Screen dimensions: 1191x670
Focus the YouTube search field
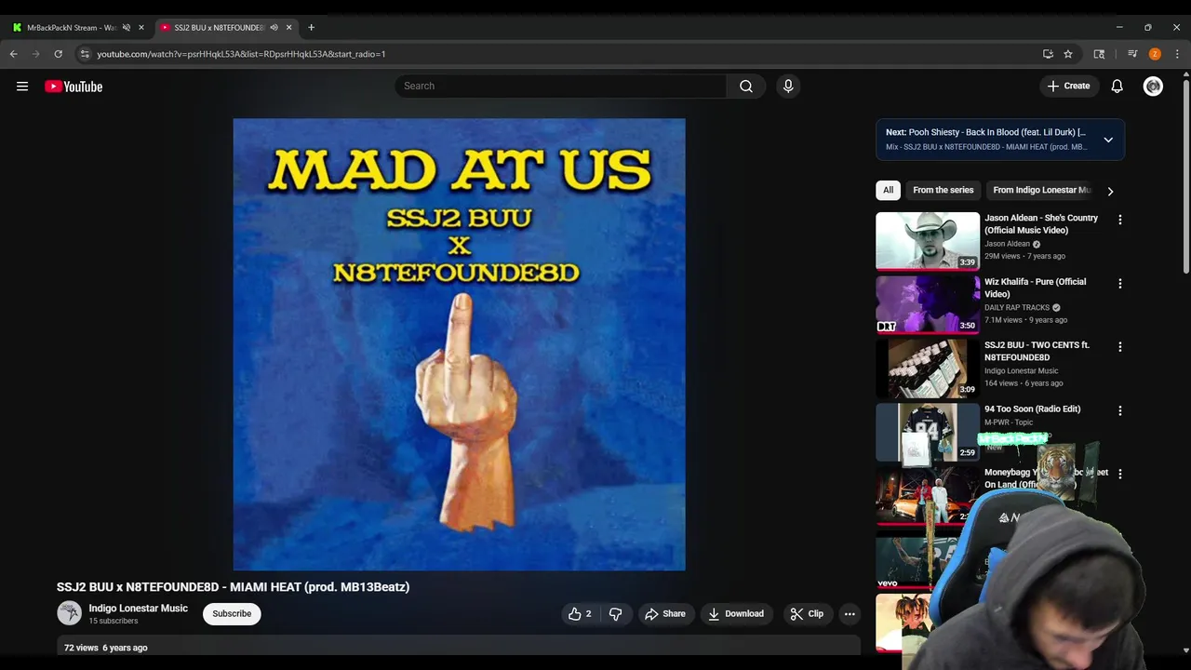click(x=560, y=87)
